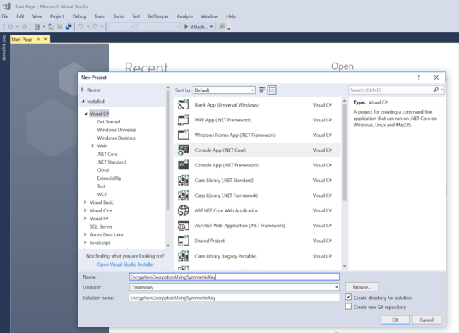The width and height of the screenshot is (459, 333).
Task: Click Navigate Backward toolbar icon
Action: click(11, 27)
